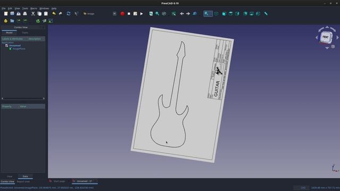Screen dimensions: 340x191
Task: Click the Copy icon
Action: point(39,14)
